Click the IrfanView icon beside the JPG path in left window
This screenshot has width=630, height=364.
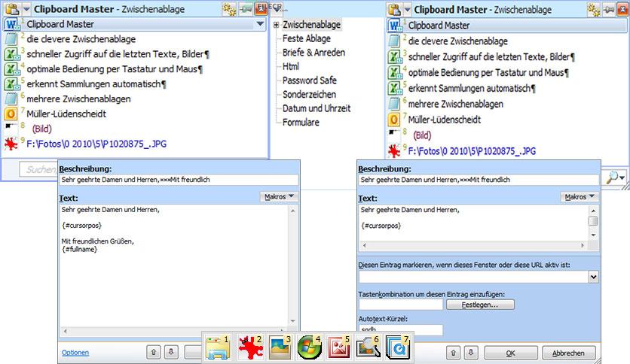pos(11,144)
